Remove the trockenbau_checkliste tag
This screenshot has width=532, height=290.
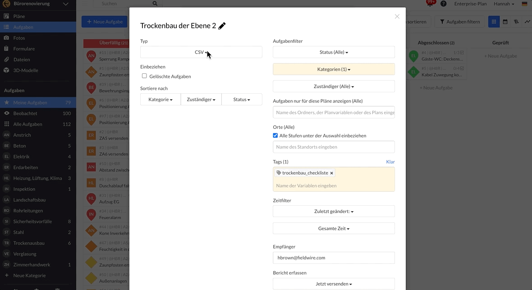[331, 173]
